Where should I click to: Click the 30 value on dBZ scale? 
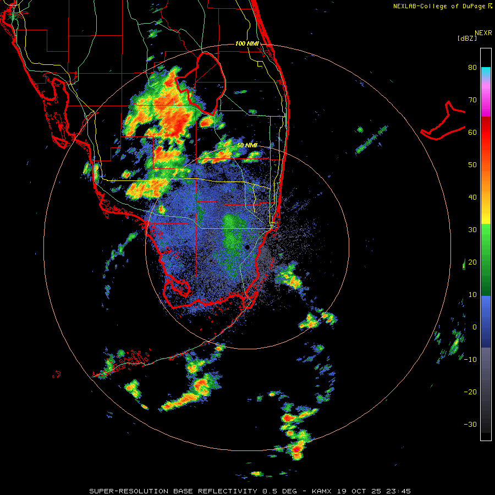[x=472, y=230]
